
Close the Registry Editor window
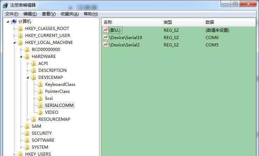point(248,3)
